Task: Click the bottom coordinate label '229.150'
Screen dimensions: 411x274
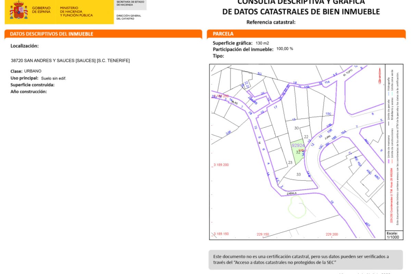Action: (263, 234)
